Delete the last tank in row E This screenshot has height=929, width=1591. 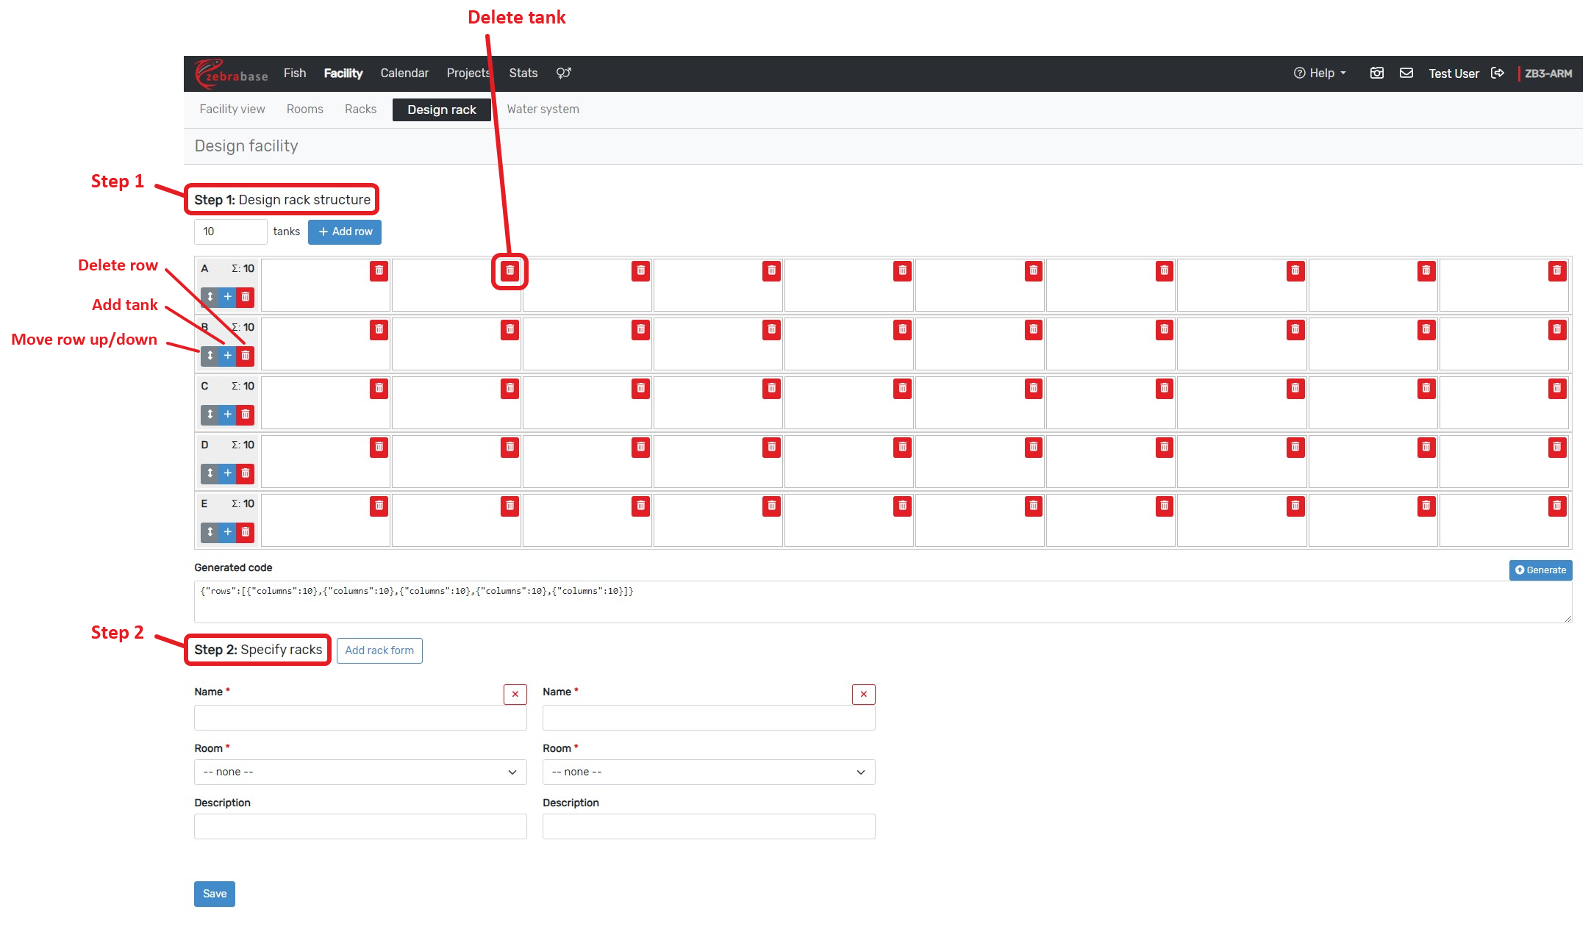pyautogui.click(x=1556, y=506)
